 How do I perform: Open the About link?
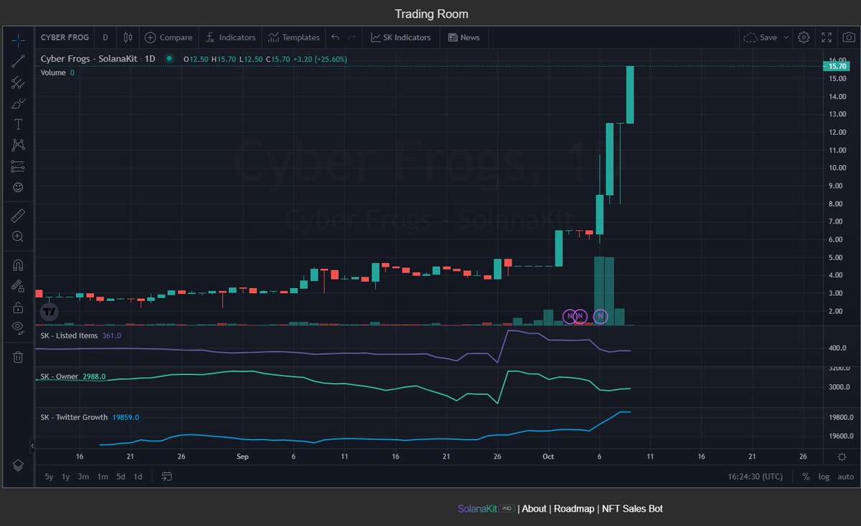[534, 509]
